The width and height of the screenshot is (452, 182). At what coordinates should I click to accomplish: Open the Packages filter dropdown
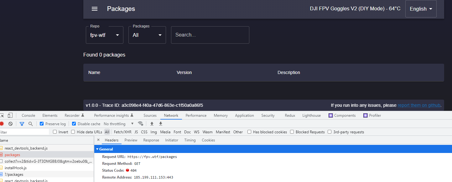point(147,35)
